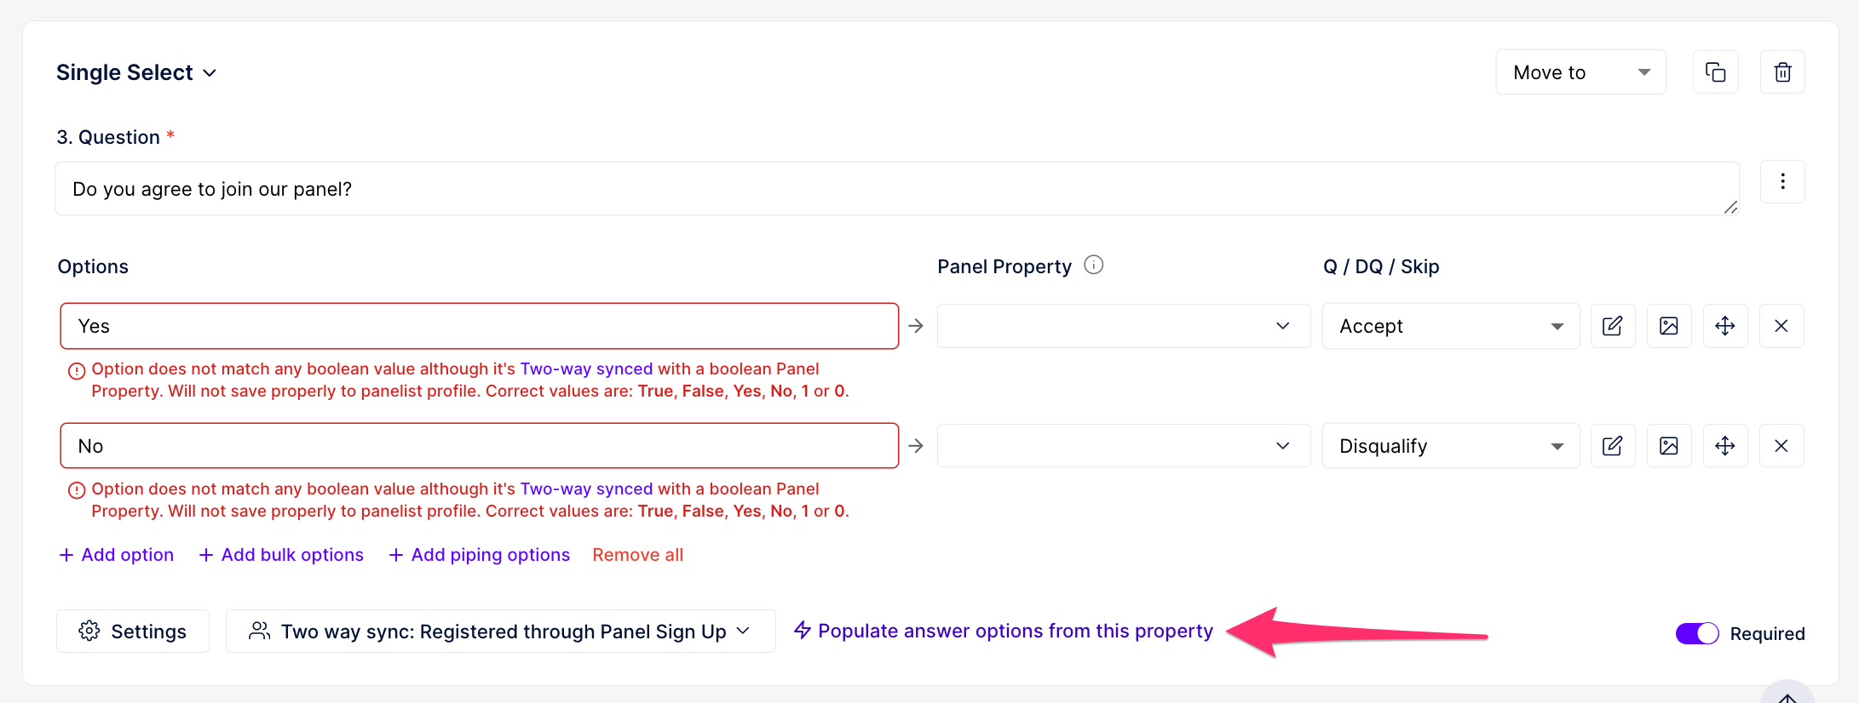The image size is (1859, 703).
Task: Remove the No option with the X icon
Action: coord(1781,446)
